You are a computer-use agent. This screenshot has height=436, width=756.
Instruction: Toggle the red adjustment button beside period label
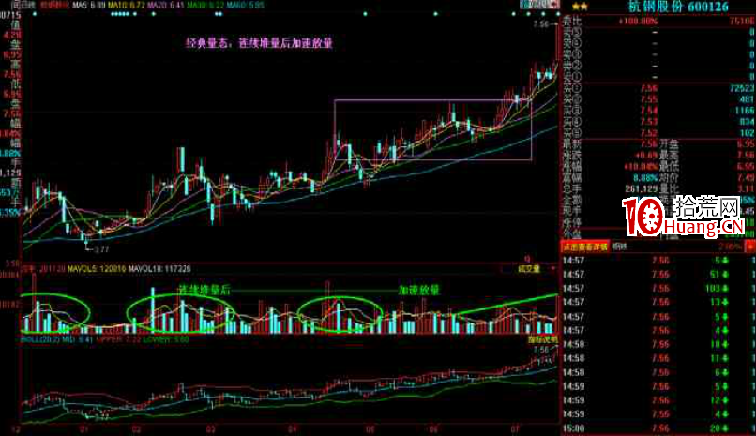point(54,6)
